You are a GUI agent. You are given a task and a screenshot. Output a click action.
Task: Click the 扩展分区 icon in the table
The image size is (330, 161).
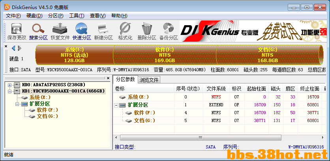(122, 105)
